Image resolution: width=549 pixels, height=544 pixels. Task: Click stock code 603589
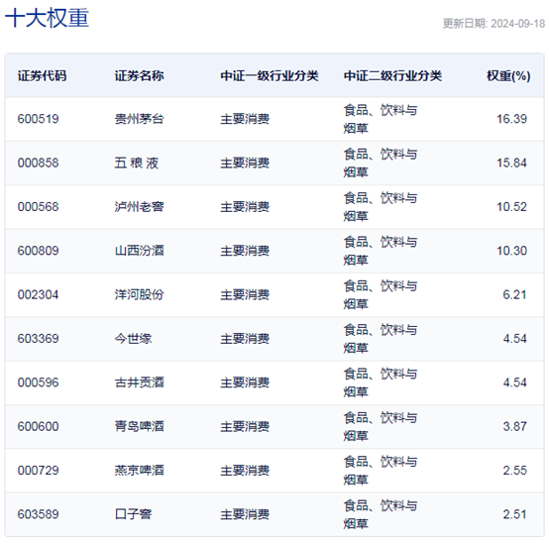coord(39,514)
